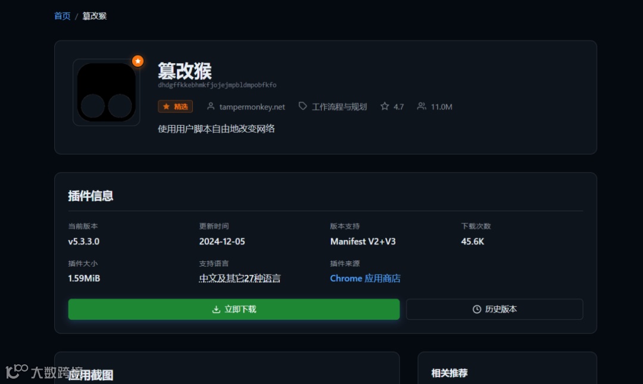The image size is (643, 384).
Task: Click the plugin size 1.59MiB
Action: tap(84, 278)
